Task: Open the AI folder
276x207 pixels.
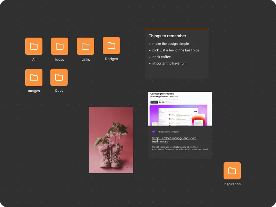Action: pos(33,46)
